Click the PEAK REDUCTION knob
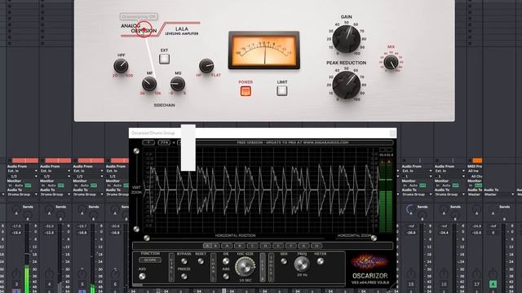 347,85
